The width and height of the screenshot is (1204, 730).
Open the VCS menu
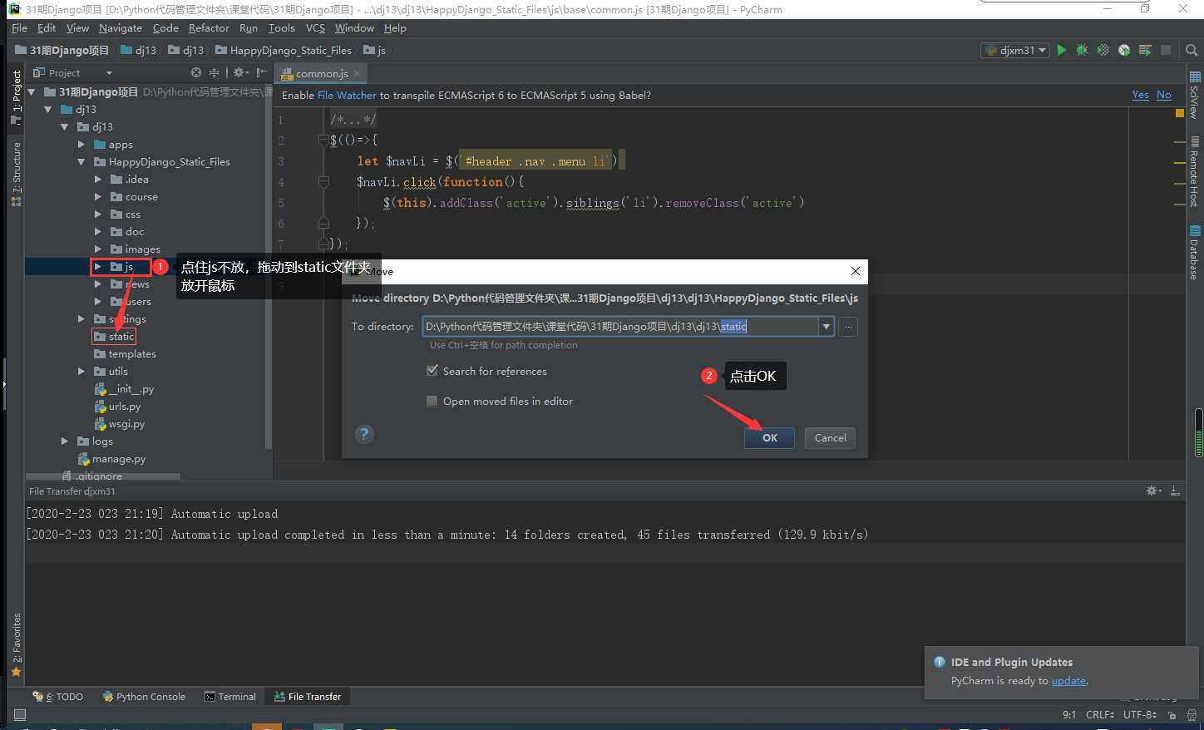click(315, 27)
